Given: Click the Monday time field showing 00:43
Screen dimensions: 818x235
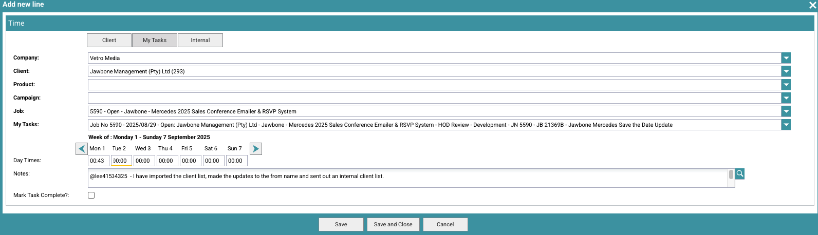Looking at the screenshot, I should (x=98, y=161).
